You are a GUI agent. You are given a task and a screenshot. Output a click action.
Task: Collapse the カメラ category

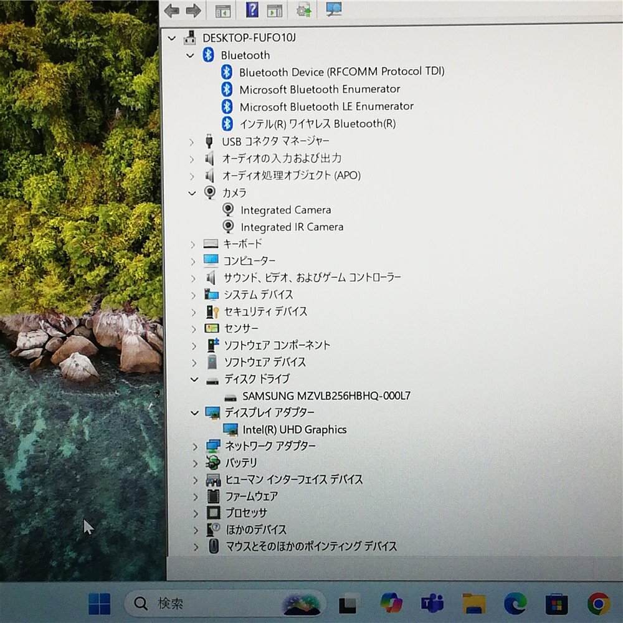[x=193, y=193]
